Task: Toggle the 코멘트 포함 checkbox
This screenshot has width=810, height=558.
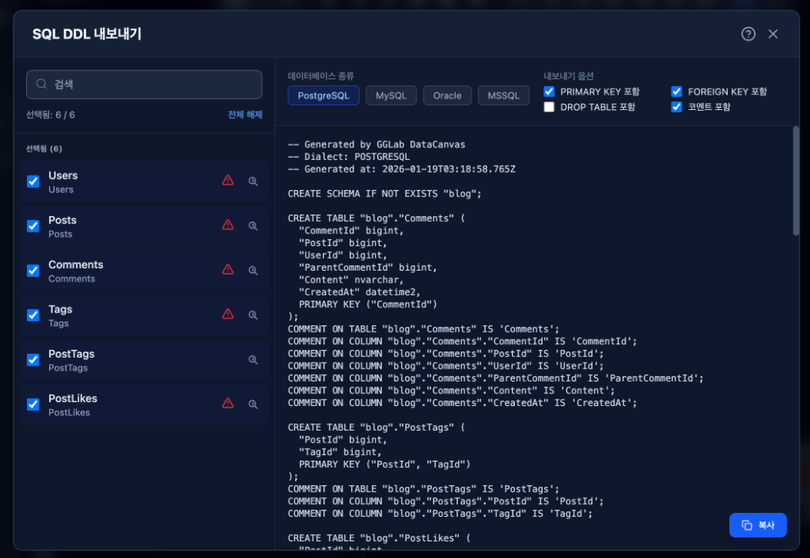Action: (677, 107)
